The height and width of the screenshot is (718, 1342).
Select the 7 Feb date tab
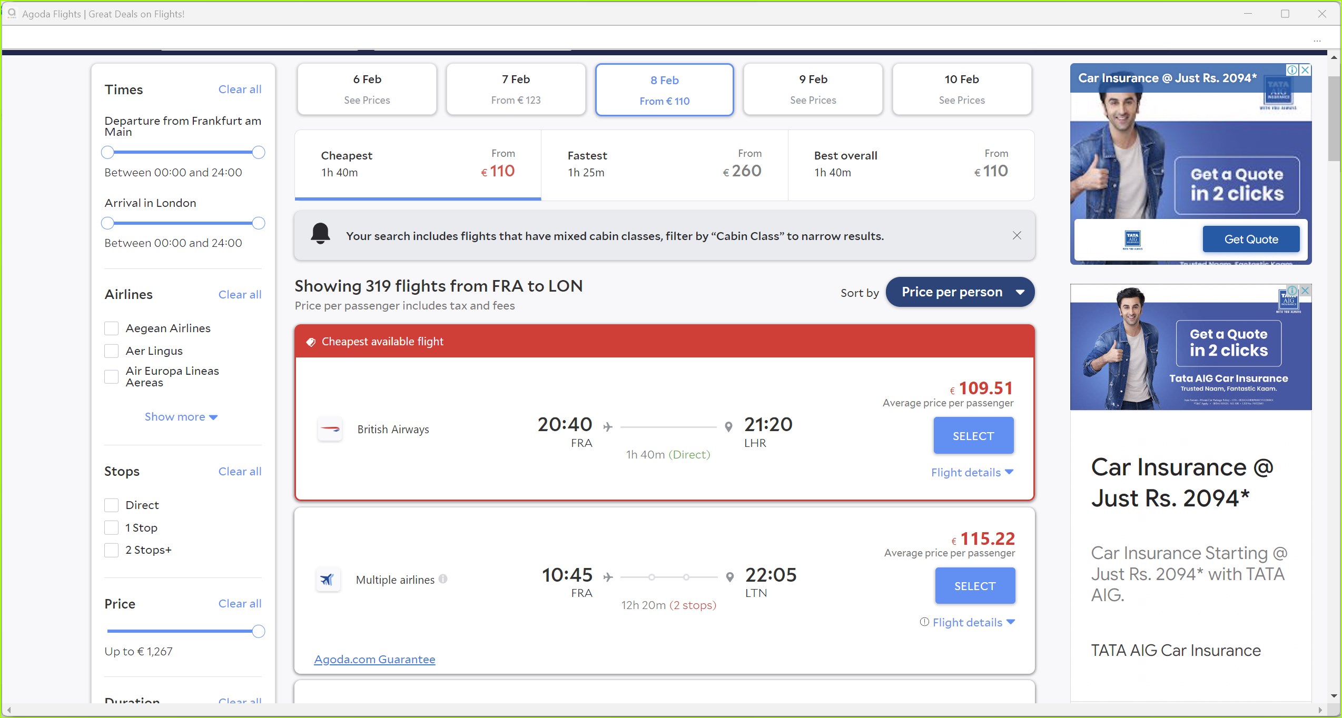(x=516, y=89)
